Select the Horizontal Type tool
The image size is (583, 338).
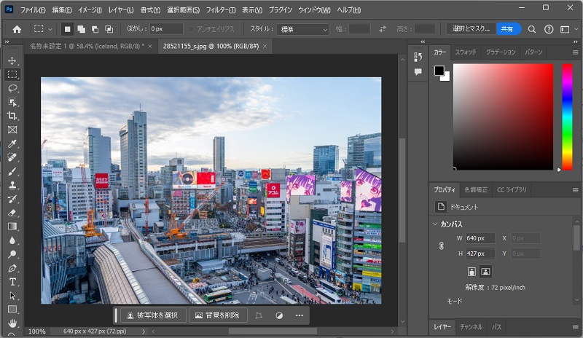(12, 282)
